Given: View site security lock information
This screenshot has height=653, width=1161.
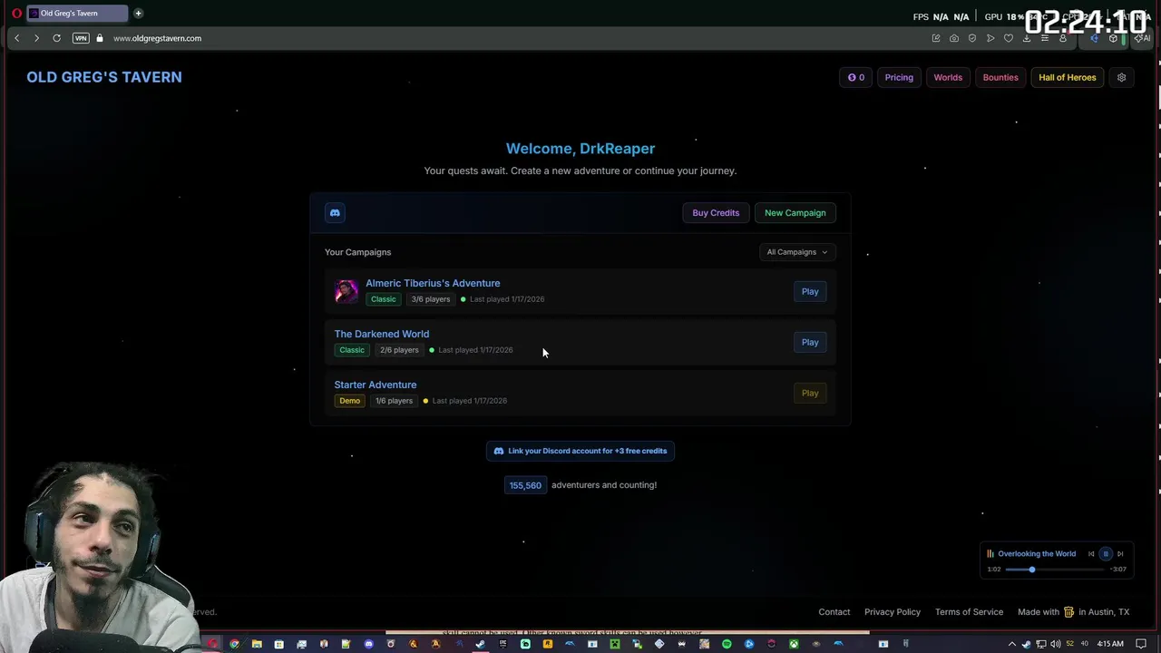Looking at the screenshot, I should [100, 38].
